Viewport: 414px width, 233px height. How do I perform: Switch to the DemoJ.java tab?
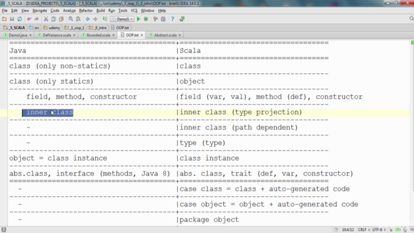[x=17, y=35]
